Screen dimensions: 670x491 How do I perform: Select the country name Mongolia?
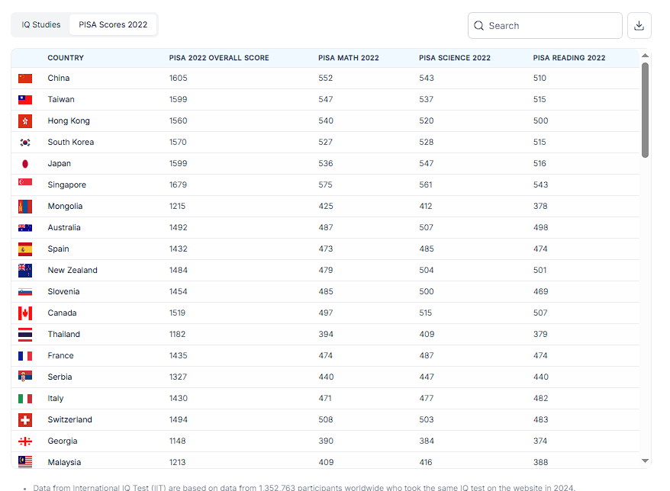[65, 206]
